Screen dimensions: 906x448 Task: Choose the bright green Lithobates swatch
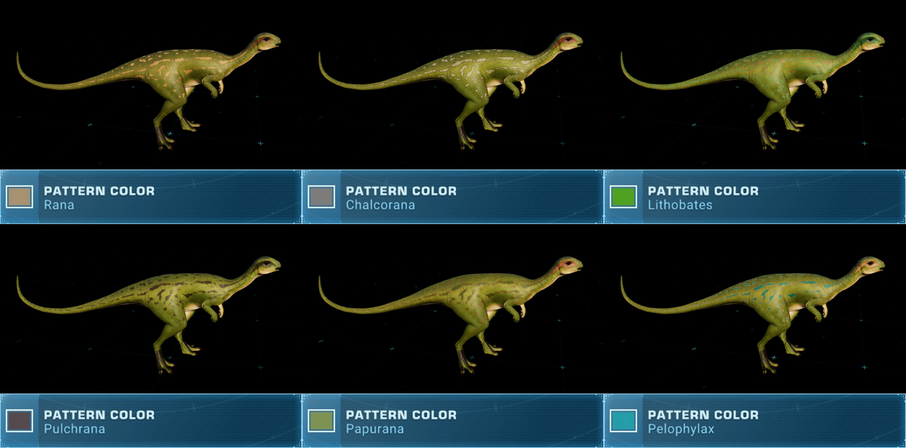[623, 197]
